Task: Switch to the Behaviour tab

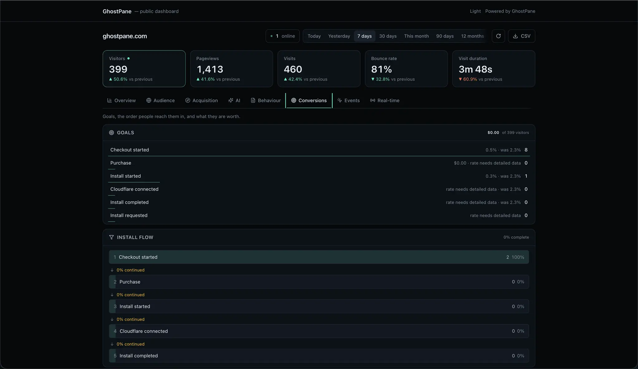Action: [266, 100]
